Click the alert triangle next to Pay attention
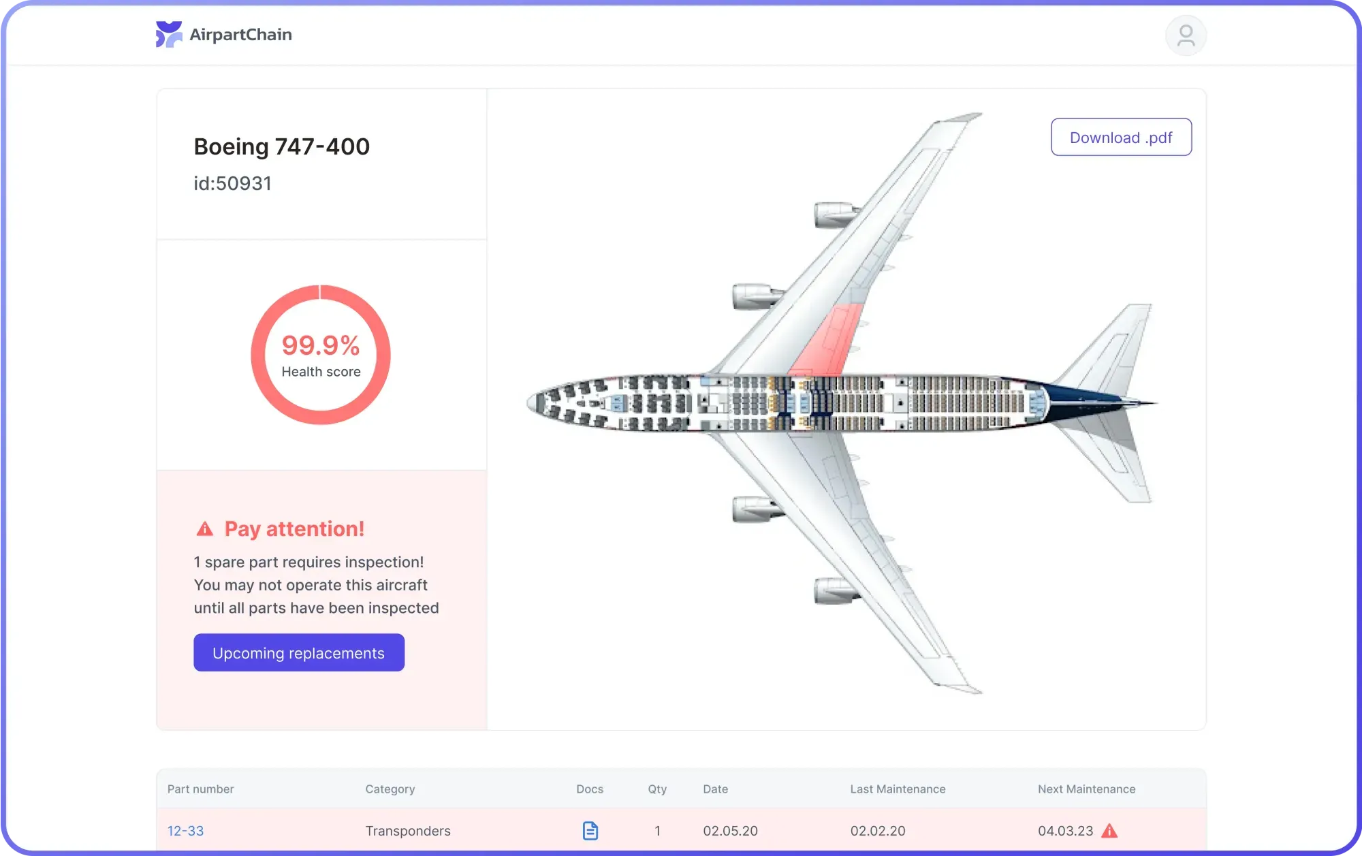The height and width of the screenshot is (856, 1362). (205, 529)
